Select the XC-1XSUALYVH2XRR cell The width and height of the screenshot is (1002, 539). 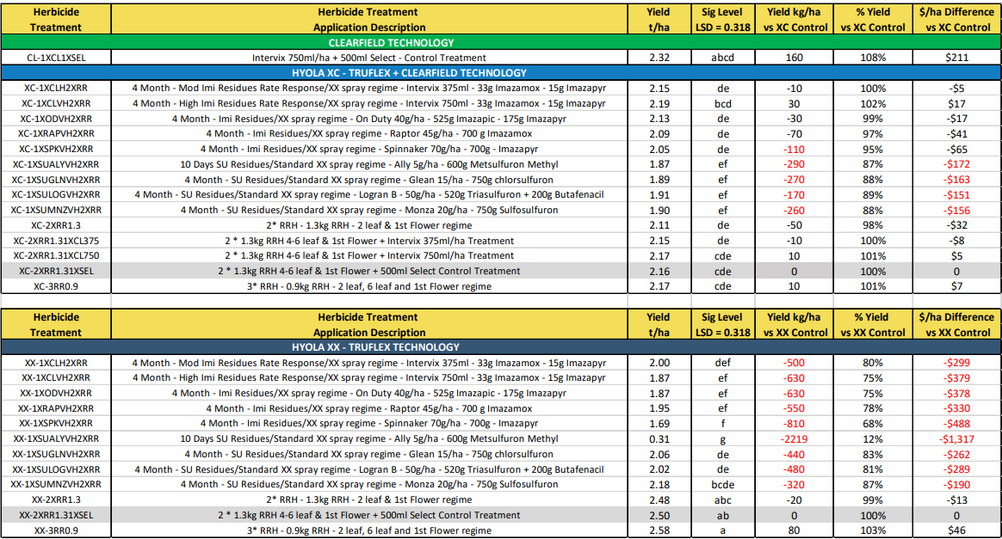pyautogui.click(x=56, y=164)
